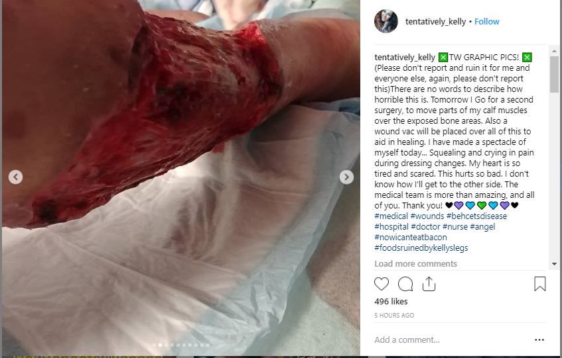This screenshot has width=562, height=358.
Task: Open tentatively_kelly profile picture
Action: [386, 21]
